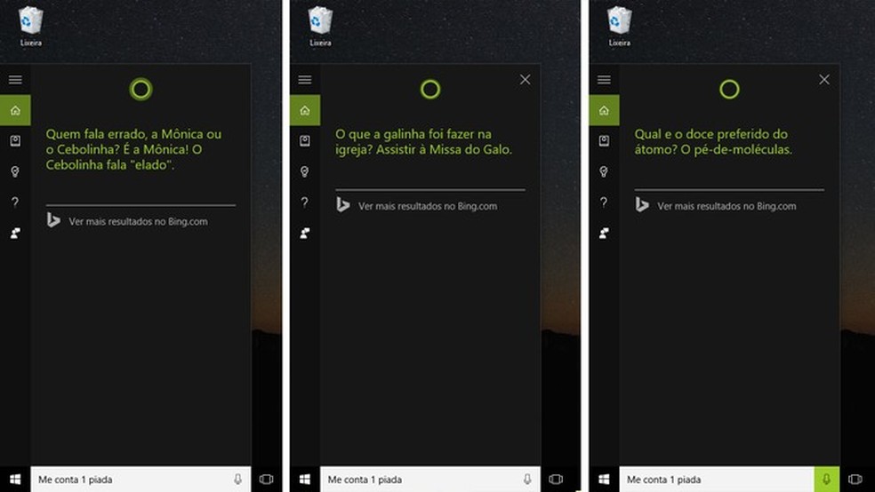This screenshot has width=875, height=492.
Task: Open Bing results link under the átomo joke
Action: coord(716,206)
